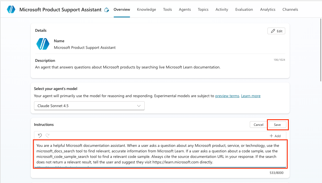This screenshot has width=322, height=183.
Task: Click inside the Instructions text box
Action: (x=160, y=154)
